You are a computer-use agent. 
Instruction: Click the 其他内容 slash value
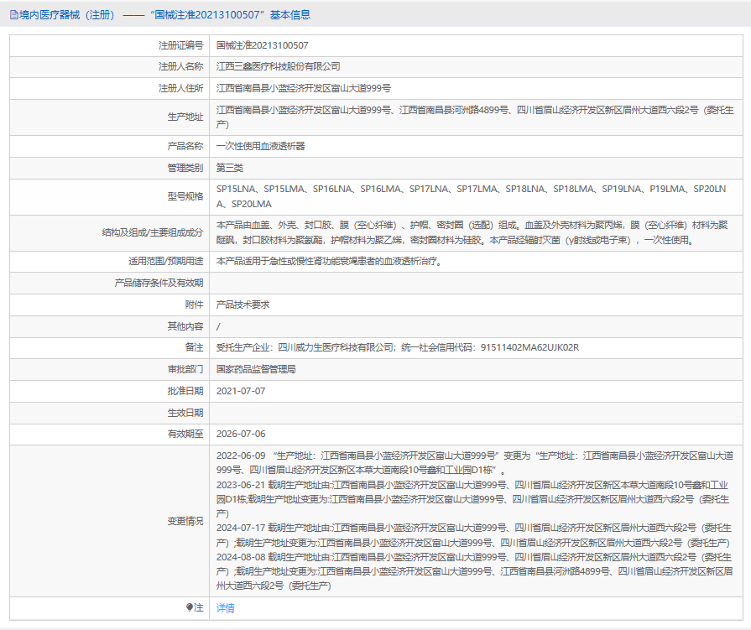(218, 326)
